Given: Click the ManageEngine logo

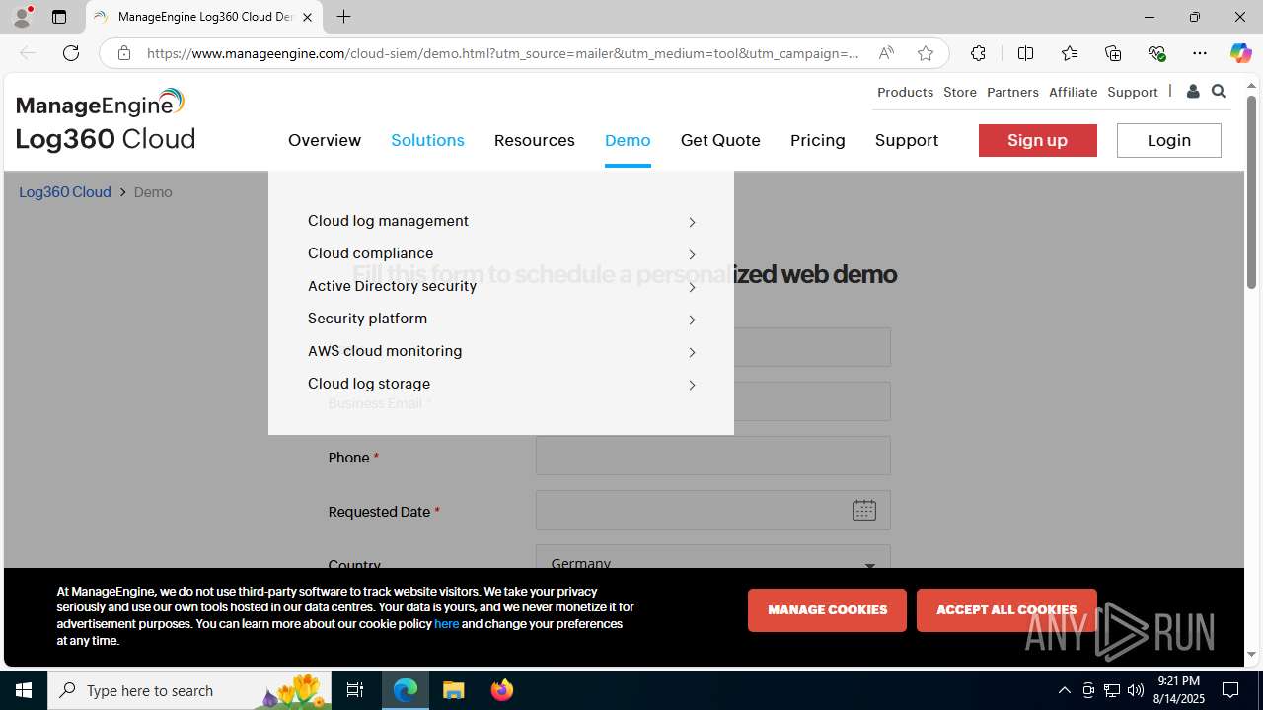Looking at the screenshot, I should (101, 103).
